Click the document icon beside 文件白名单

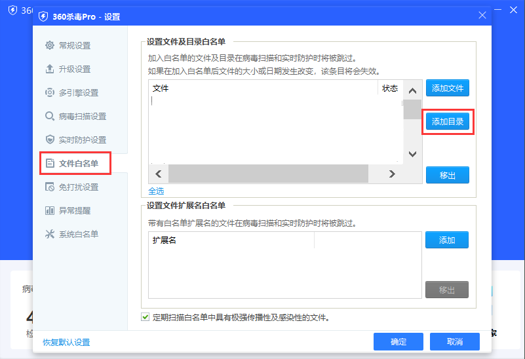tap(50, 163)
